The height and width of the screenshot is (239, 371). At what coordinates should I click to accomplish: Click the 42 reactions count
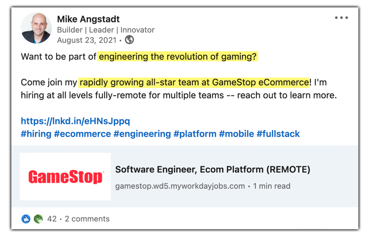tap(52, 219)
